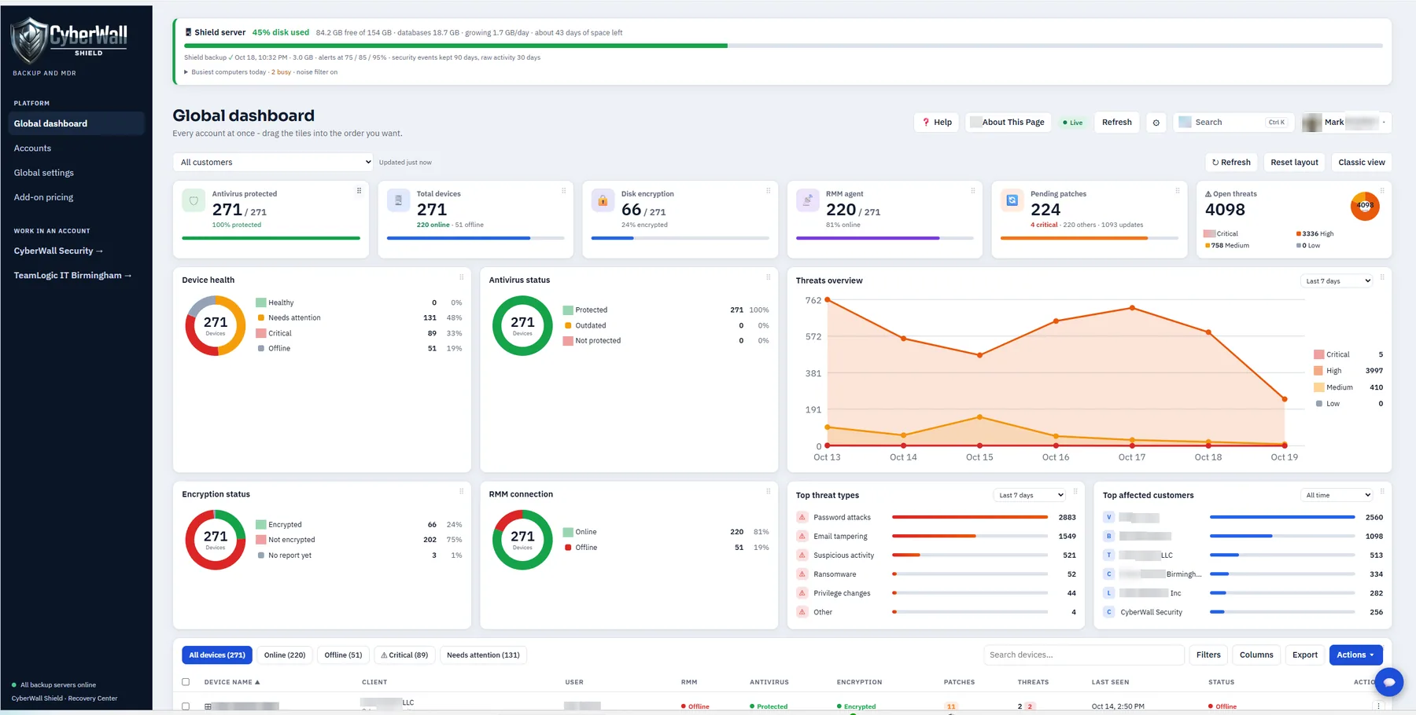1416x715 pixels.
Task: Select the Critical (89) tab
Action: pyautogui.click(x=404, y=655)
